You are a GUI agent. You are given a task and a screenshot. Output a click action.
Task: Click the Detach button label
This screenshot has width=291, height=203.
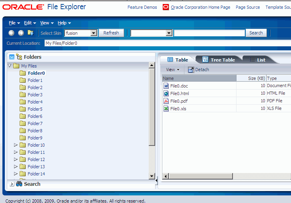click(202, 70)
